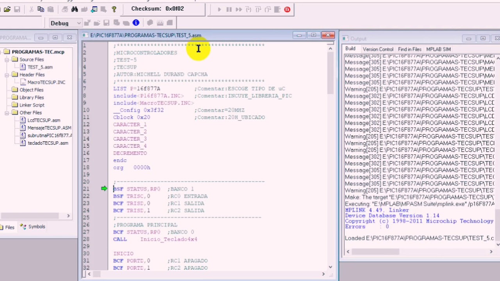Click the Step Into debug icon
Screen dimensions: 500x281
pos(248,9)
